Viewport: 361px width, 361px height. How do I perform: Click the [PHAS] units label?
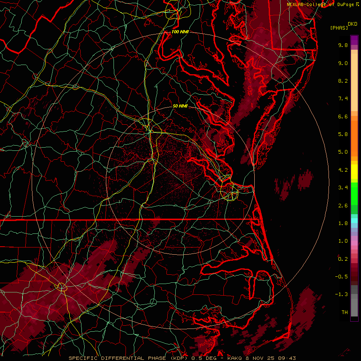click(x=339, y=28)
